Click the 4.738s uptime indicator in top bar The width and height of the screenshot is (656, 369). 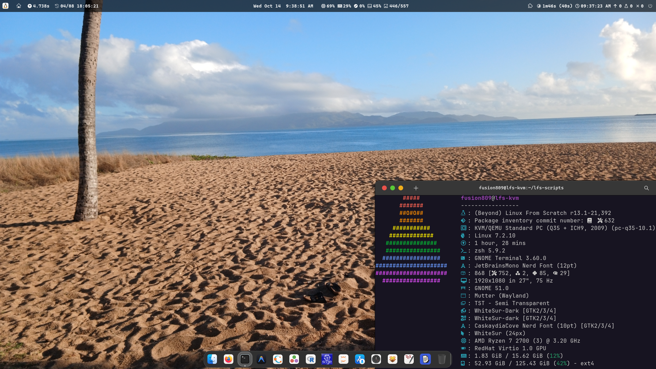[38, 6]
